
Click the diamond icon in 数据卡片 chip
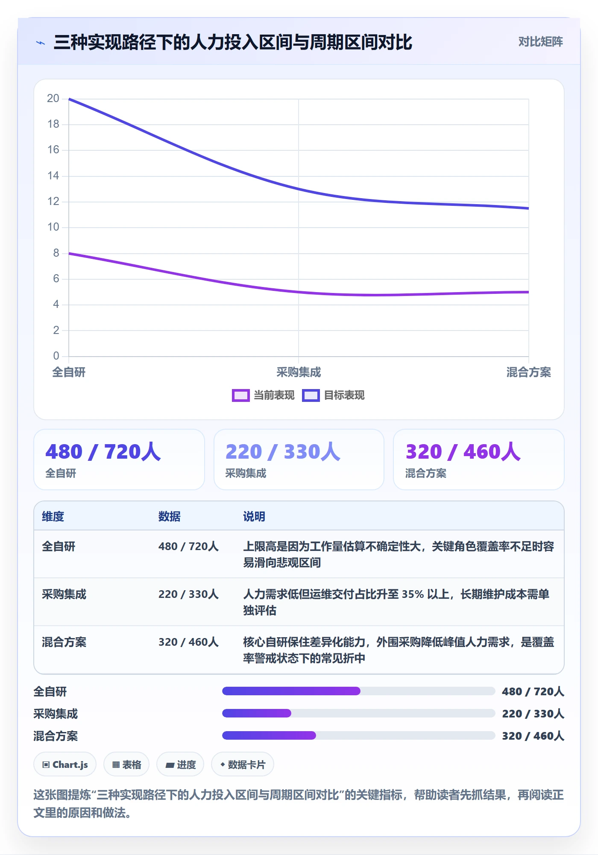pyautogui.click(x=223, y=764)
